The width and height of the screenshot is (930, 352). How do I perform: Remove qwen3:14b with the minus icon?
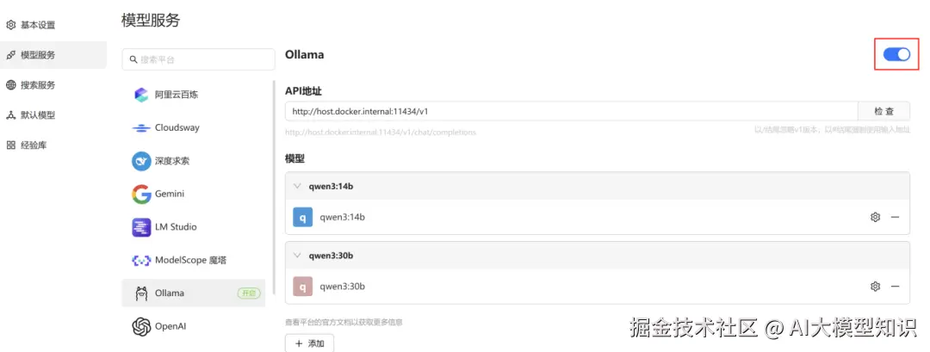[x=895, y=217]
